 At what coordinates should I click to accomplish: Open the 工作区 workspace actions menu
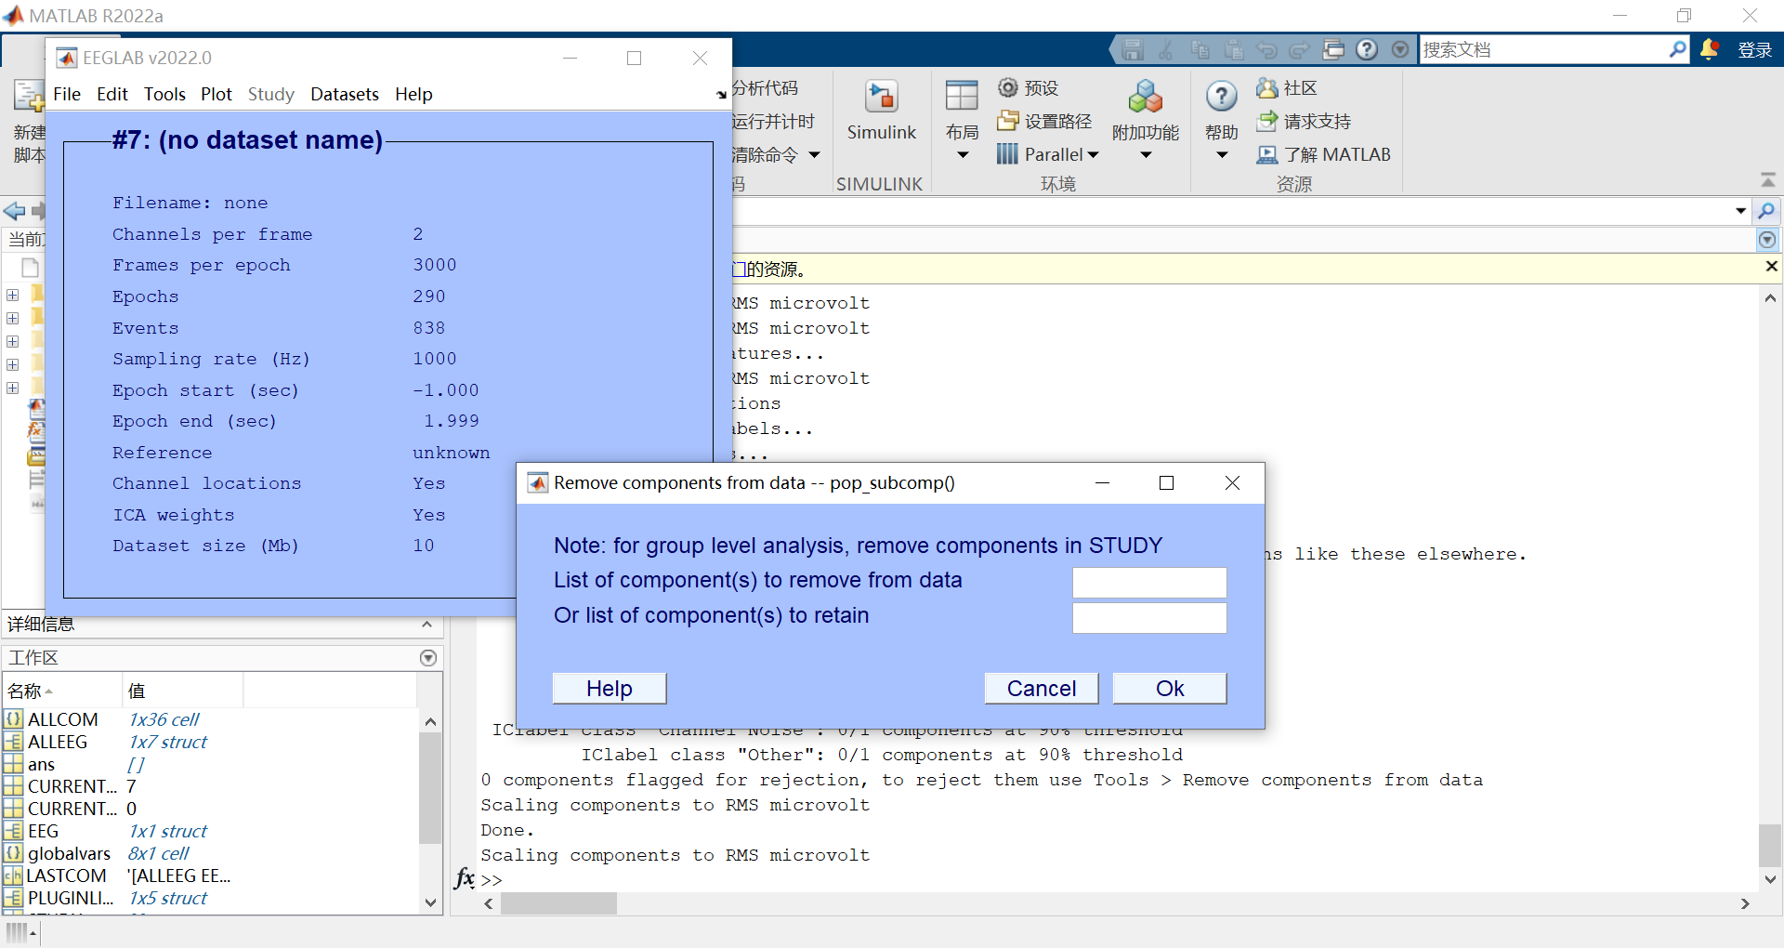428,658
